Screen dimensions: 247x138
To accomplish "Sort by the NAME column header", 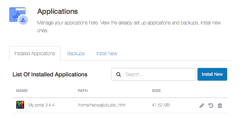I will (x=22, y=91).
